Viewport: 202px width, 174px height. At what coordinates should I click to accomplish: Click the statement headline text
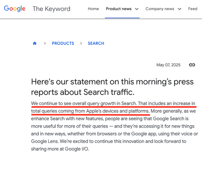[x=112, y=87]
